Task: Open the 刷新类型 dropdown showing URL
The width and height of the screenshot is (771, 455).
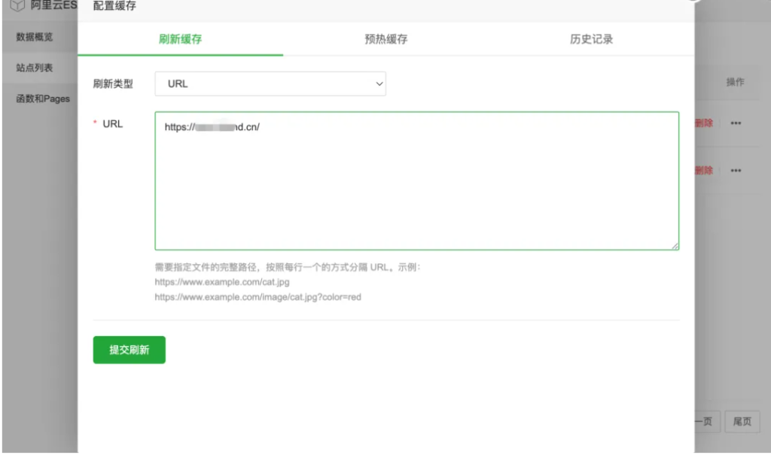Action: point(270,83)
